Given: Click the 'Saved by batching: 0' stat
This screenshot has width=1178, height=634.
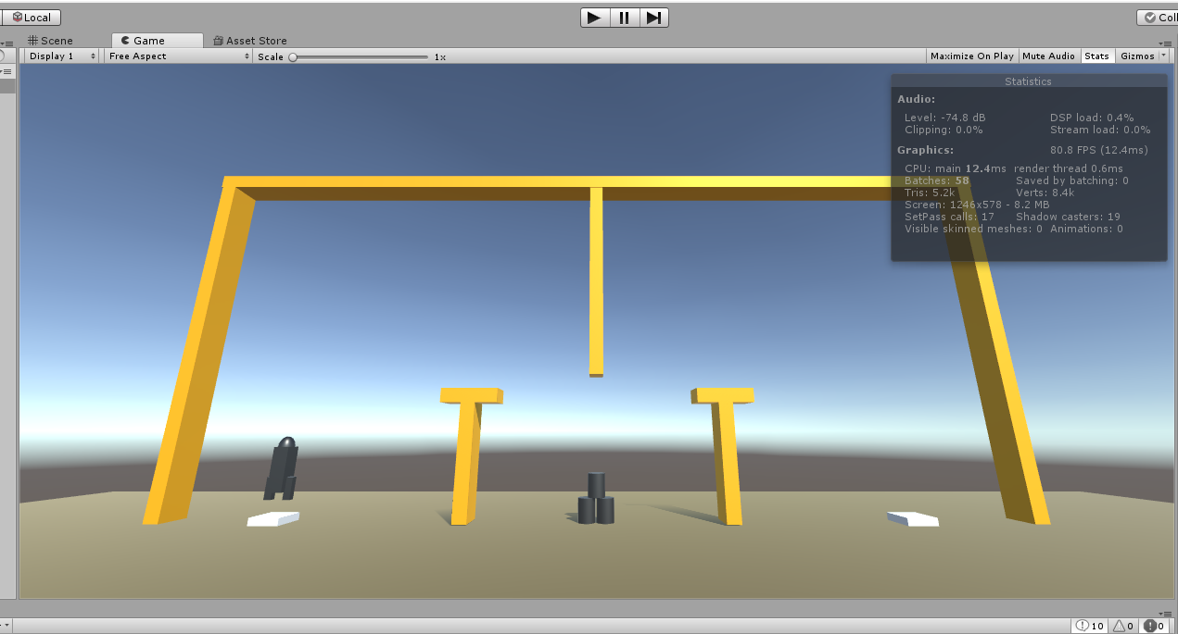Looking at the screenshot, I should (x=1071, y=180).
